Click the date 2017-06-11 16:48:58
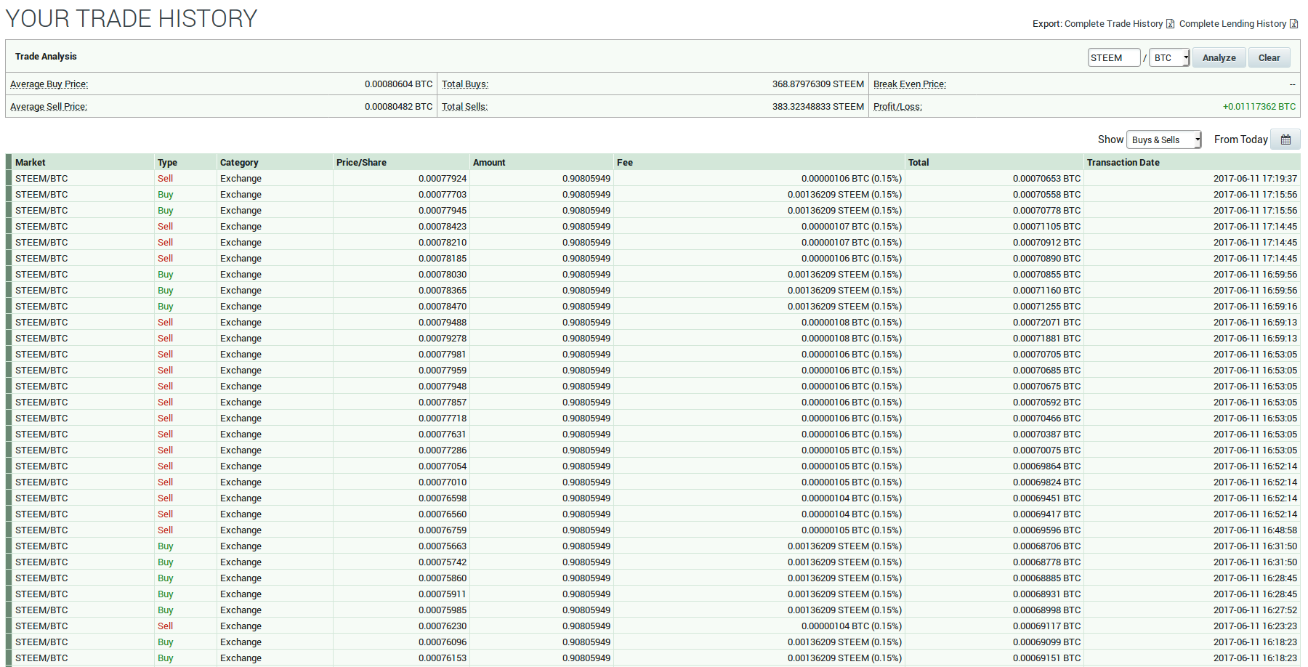 (x=1255, y=530)
